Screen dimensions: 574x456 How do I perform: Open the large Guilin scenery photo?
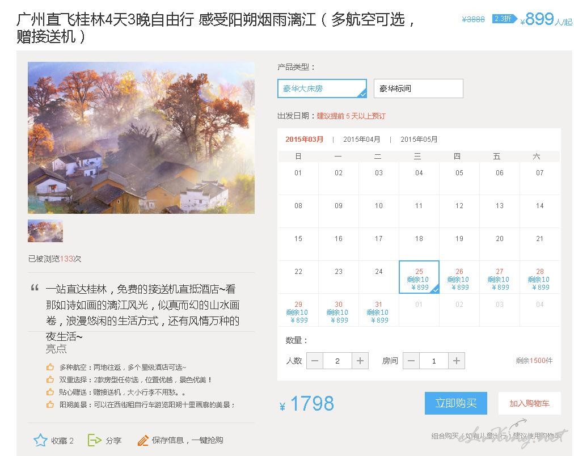click(x=141, y=138)
